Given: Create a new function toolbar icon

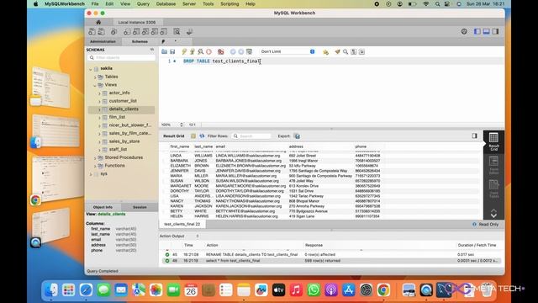Looking at the screenshot, I should tap(164, 32).
